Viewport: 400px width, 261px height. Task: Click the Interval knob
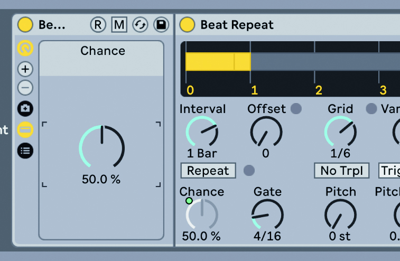click(202, 132)
